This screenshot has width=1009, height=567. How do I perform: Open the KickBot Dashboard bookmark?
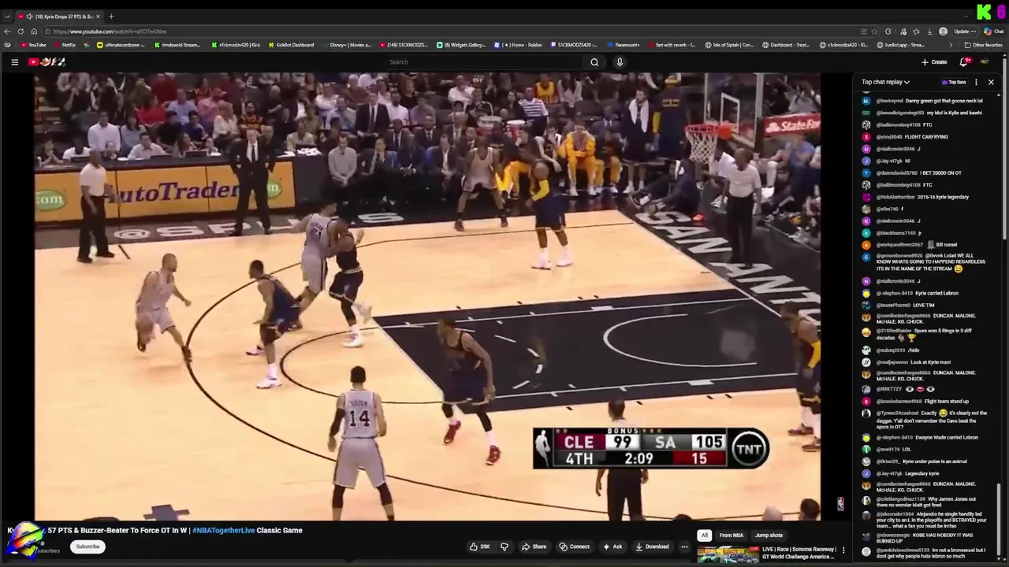coord(290,45)
